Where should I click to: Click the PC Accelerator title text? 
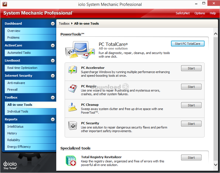[93, 68]
